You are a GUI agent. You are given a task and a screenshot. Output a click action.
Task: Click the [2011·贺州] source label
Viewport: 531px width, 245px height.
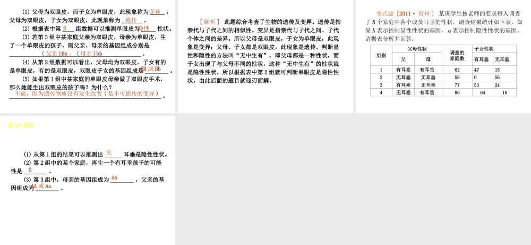pyautogui.click(x=415, y=14)
